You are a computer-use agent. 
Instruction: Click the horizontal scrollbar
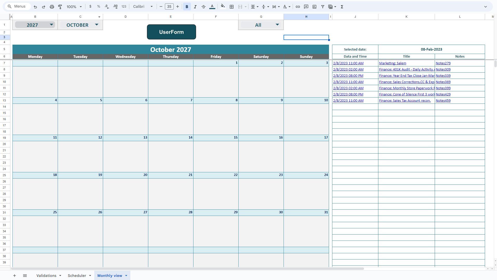187,269
